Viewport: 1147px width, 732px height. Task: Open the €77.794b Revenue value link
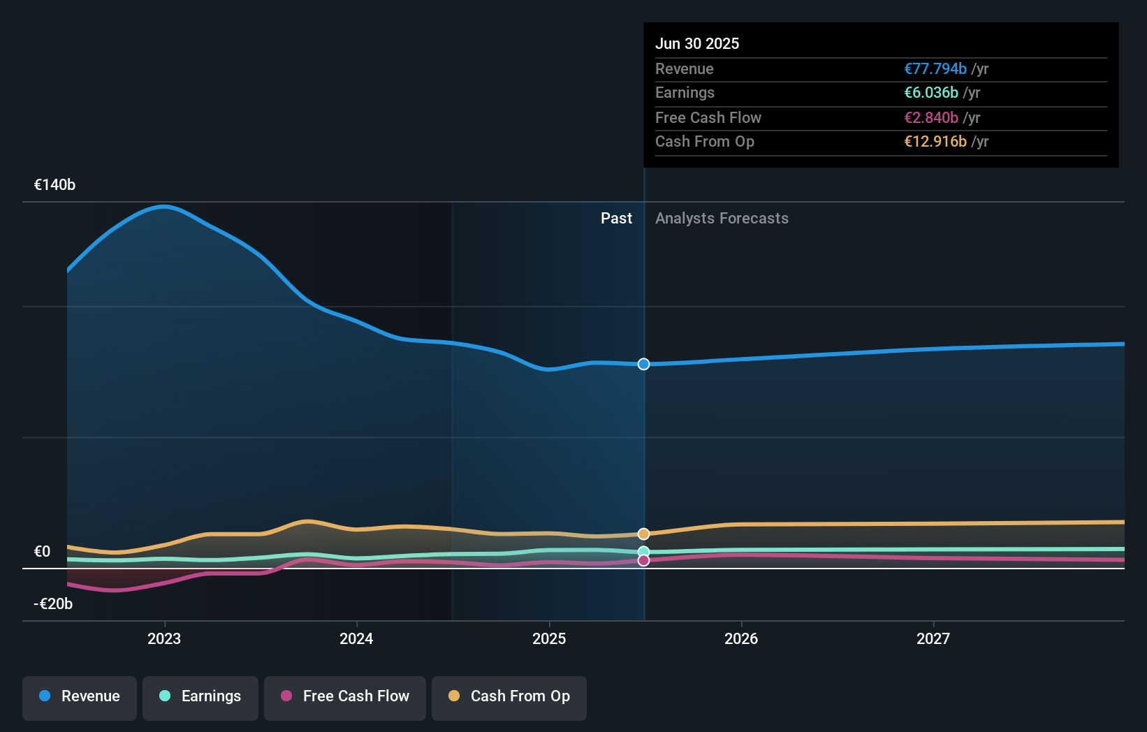pyautogui.click(x=936, y=68)
